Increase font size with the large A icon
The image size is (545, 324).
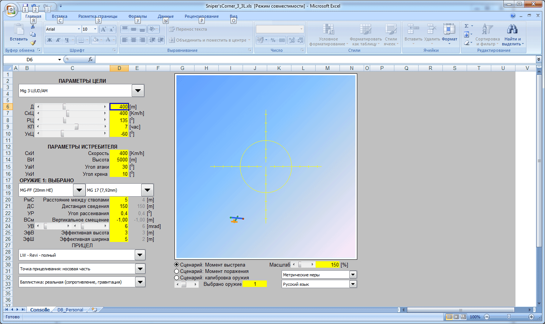click(x=103, y=29)
